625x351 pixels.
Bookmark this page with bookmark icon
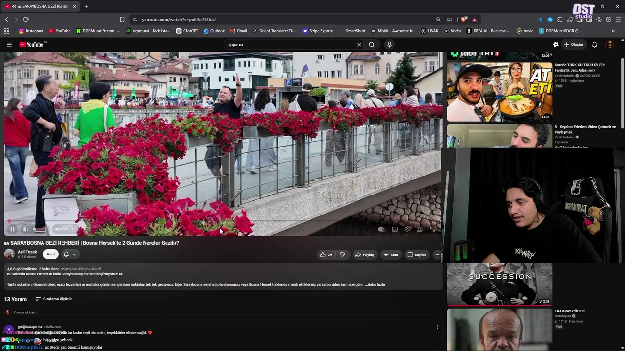click(x=122, y=19)
